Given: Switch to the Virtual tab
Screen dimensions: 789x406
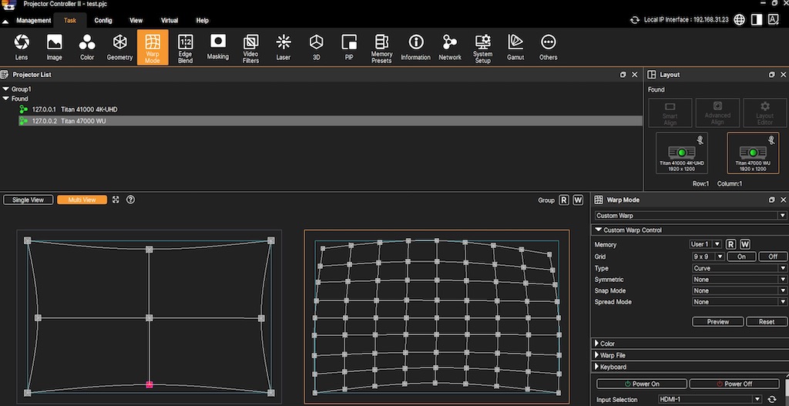Looking at the screenshot, I should click(170, 20).
